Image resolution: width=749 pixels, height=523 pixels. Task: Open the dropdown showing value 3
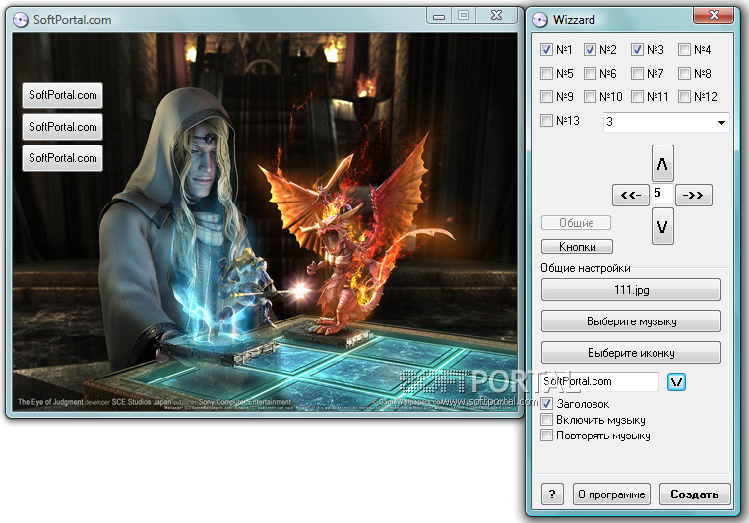pos(666,122)
